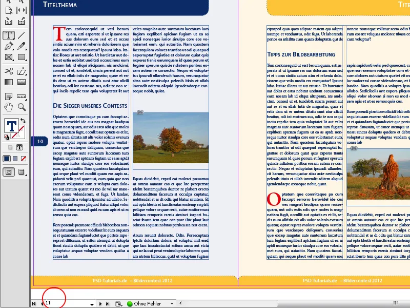Screen dimensions: 410x308
Task: Swap fill and stroke colors
Action: (x=23, y=121)
